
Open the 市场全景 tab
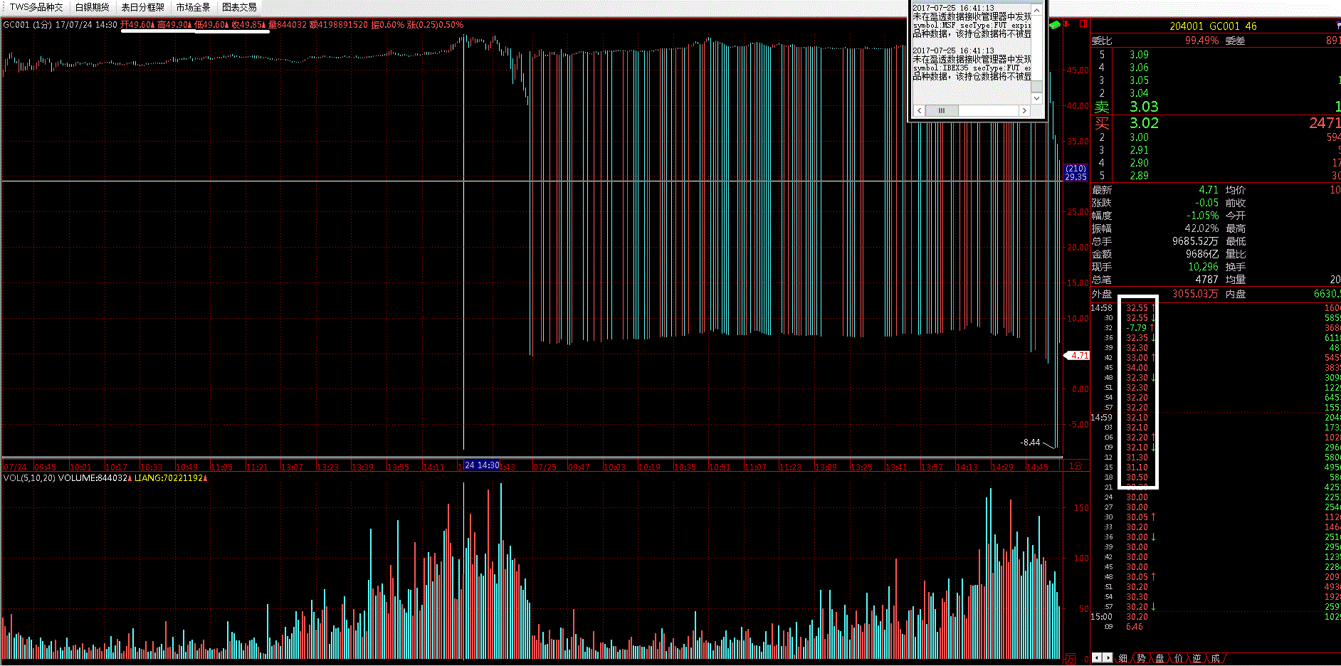pos(193,7)
